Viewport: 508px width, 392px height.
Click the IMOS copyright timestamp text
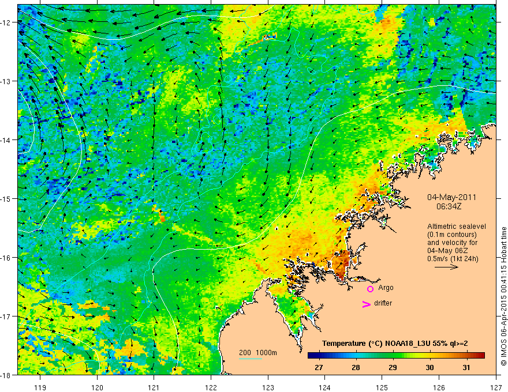[503, 296]
